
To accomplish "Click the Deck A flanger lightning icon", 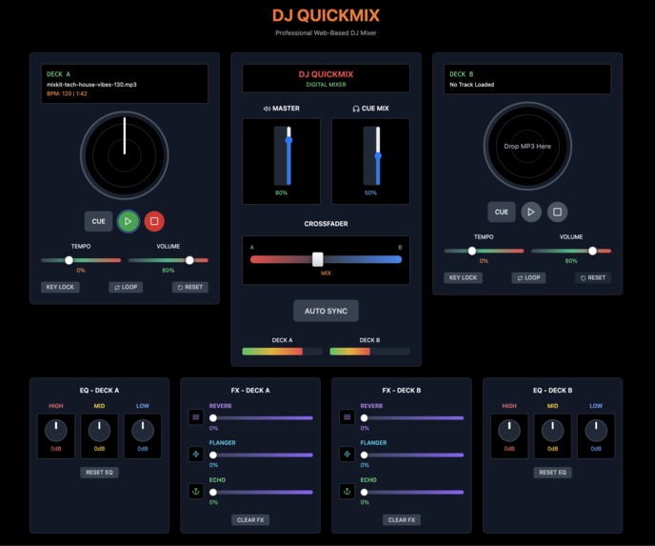I will [x=196, y=454].
